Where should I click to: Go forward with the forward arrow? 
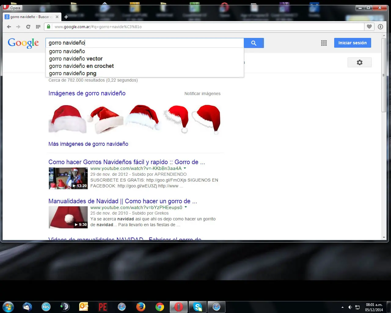click(18, 27)
